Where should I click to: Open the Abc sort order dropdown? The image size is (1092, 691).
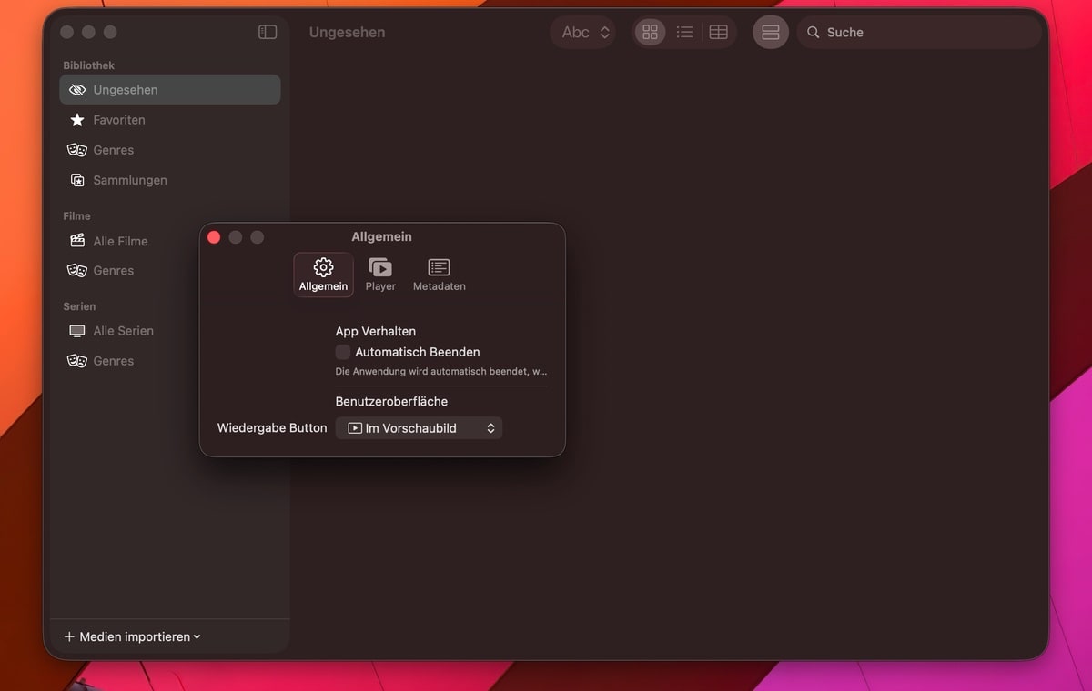point(583,32)
